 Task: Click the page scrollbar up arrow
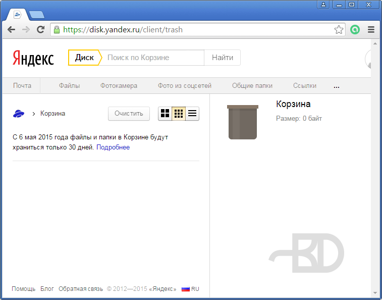375,43
